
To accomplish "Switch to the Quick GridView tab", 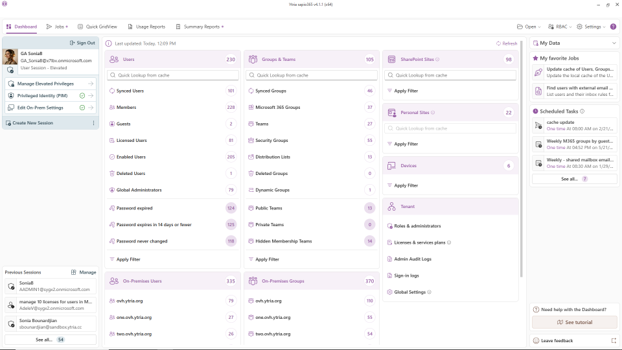I will tap(97, 27).
